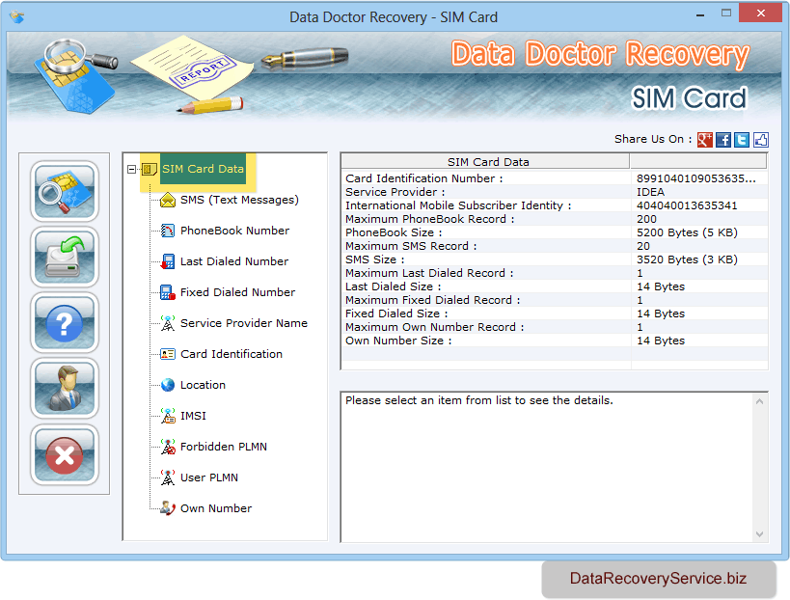
Task: Open help with the question mark button
Action: (65, 323)
